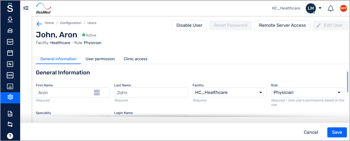Switch to the Clinic access tab

tap(136, 59)
